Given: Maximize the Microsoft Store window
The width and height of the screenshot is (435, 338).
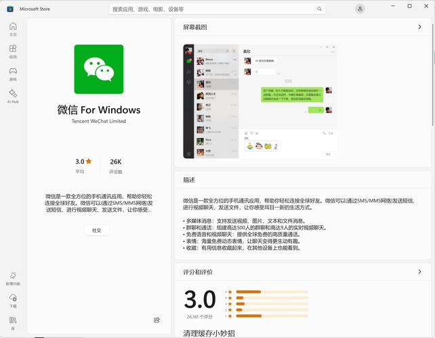Looking at the screenshot, I should coord(409,6).
